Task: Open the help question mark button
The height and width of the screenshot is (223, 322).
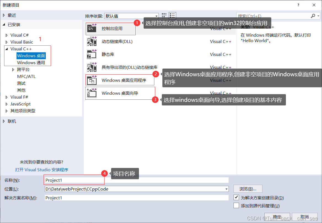Action: point(298,5)
